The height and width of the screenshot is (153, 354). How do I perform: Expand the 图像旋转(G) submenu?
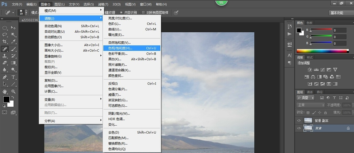[x=71, y=56]
